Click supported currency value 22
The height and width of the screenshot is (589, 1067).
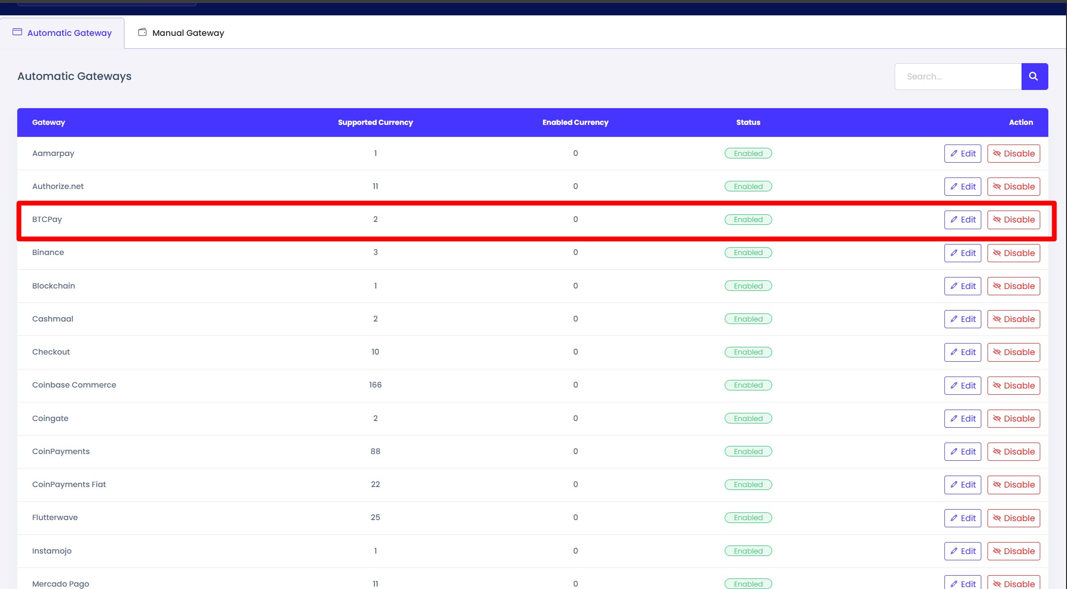pos(375,485)
